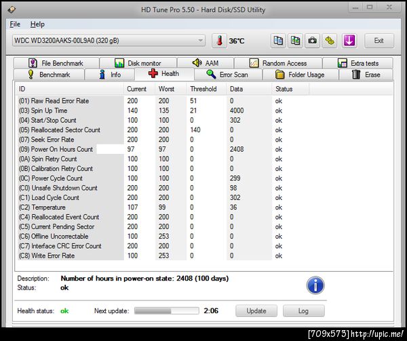407x341 pixels.
Task: Click the 98 Unsafe Shutdown data value
Action: pyautogui.click(x=233, y=188)
